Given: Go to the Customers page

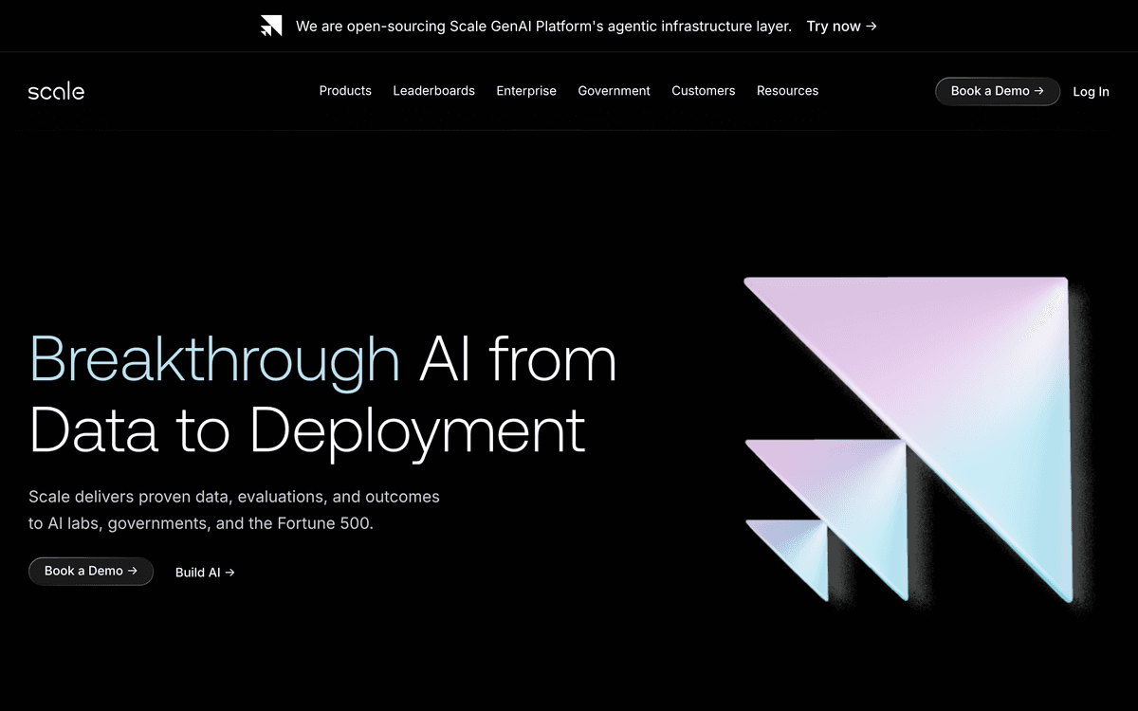Looking at the screenshot, I should (x=703, y=91).
